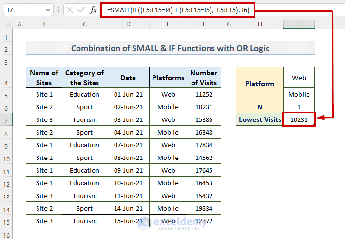This screenshot has height=239, width=345.
Task: Click the title "Combination of SMALL & IF Functions"
Action: (170, 48)
